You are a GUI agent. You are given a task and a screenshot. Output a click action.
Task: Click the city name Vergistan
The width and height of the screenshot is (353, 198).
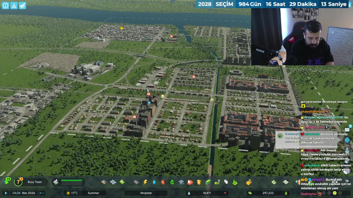click(146, 193)
